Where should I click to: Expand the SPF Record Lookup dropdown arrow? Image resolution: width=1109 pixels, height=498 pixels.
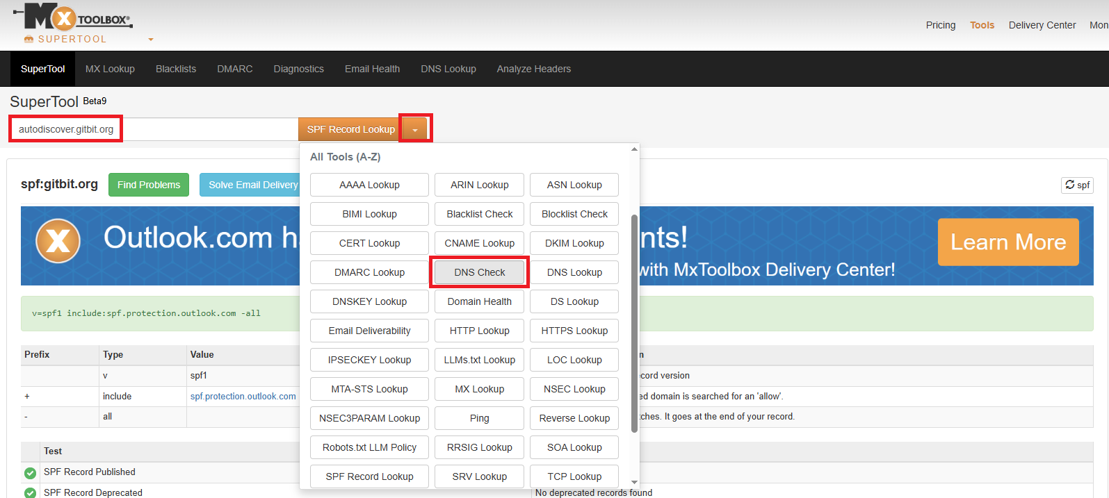415,129
